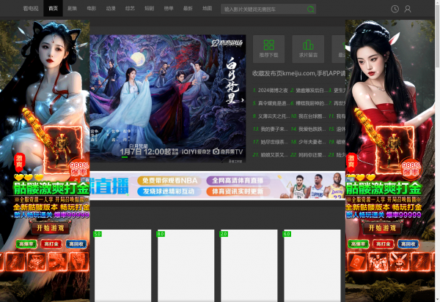Click the green search icon in search bar
Viewport: 440px width, 302px height.
point(311,10)
